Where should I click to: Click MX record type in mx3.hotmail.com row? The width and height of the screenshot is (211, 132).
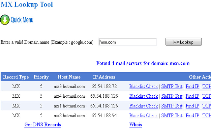click(x=16, y=86)
